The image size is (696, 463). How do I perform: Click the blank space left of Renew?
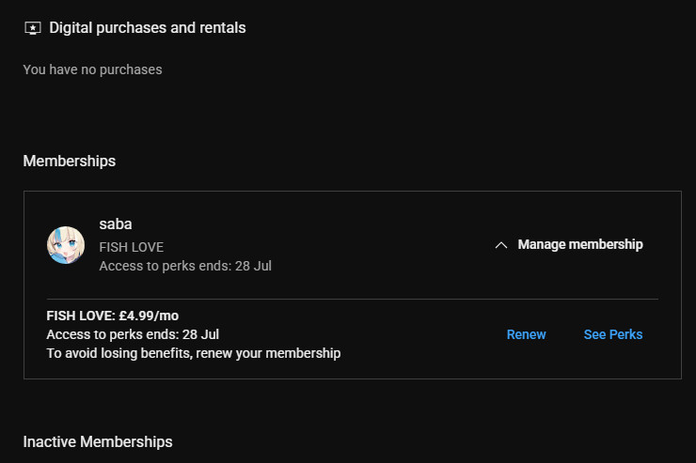[423, 334]
